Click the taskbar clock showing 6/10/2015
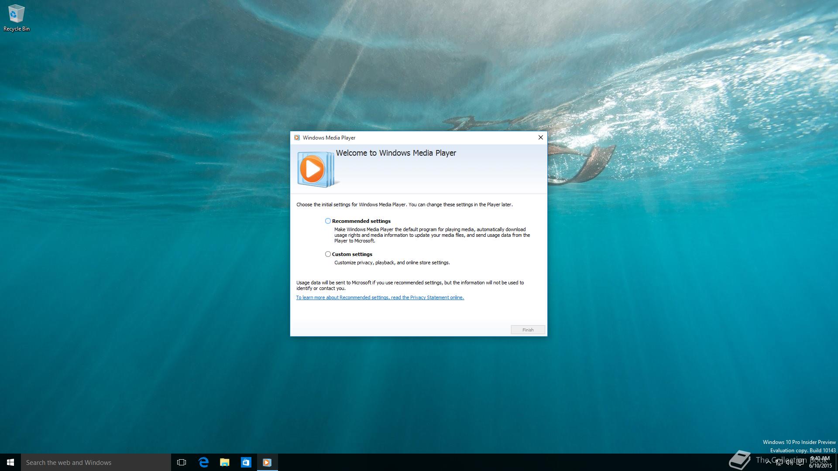Screen dimensions: 838x471 click(x=820, y=462)
